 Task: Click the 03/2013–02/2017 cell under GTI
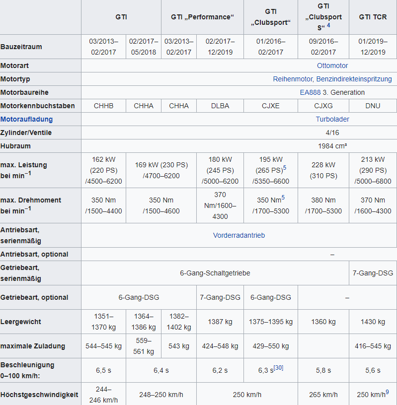point(103,47)
